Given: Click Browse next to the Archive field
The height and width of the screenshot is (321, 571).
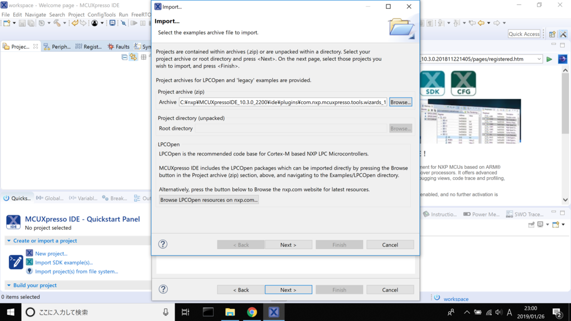Looking at the screenshot, I should click(400, 103).
